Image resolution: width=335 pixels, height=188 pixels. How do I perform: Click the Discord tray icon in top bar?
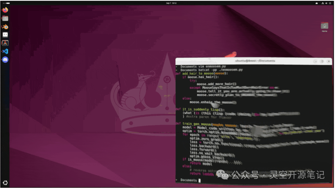316,3
